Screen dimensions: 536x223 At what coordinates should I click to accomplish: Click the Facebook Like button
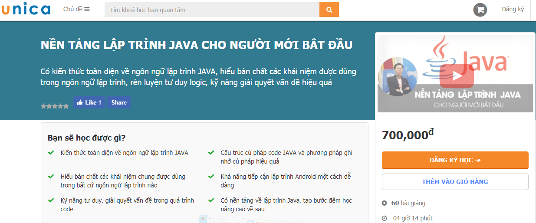pos(89,102)
